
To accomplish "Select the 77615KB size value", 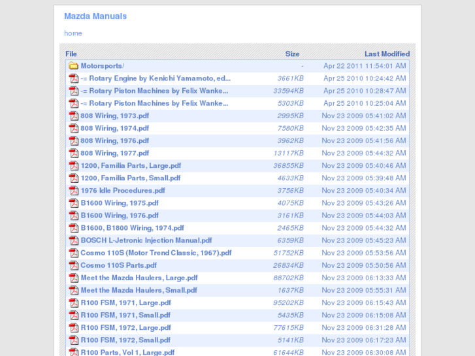I will 288,327.
